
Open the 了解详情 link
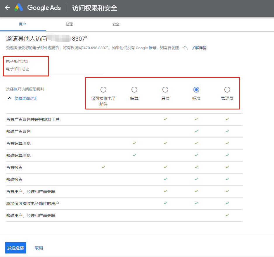click(199, 48)
